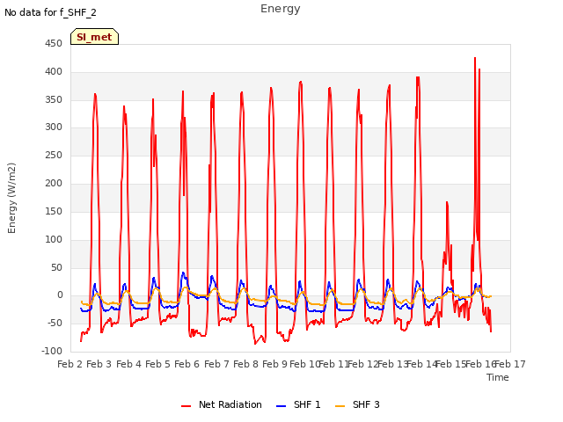Click the orange SHF 3 legend swatch

click(340, 406)
